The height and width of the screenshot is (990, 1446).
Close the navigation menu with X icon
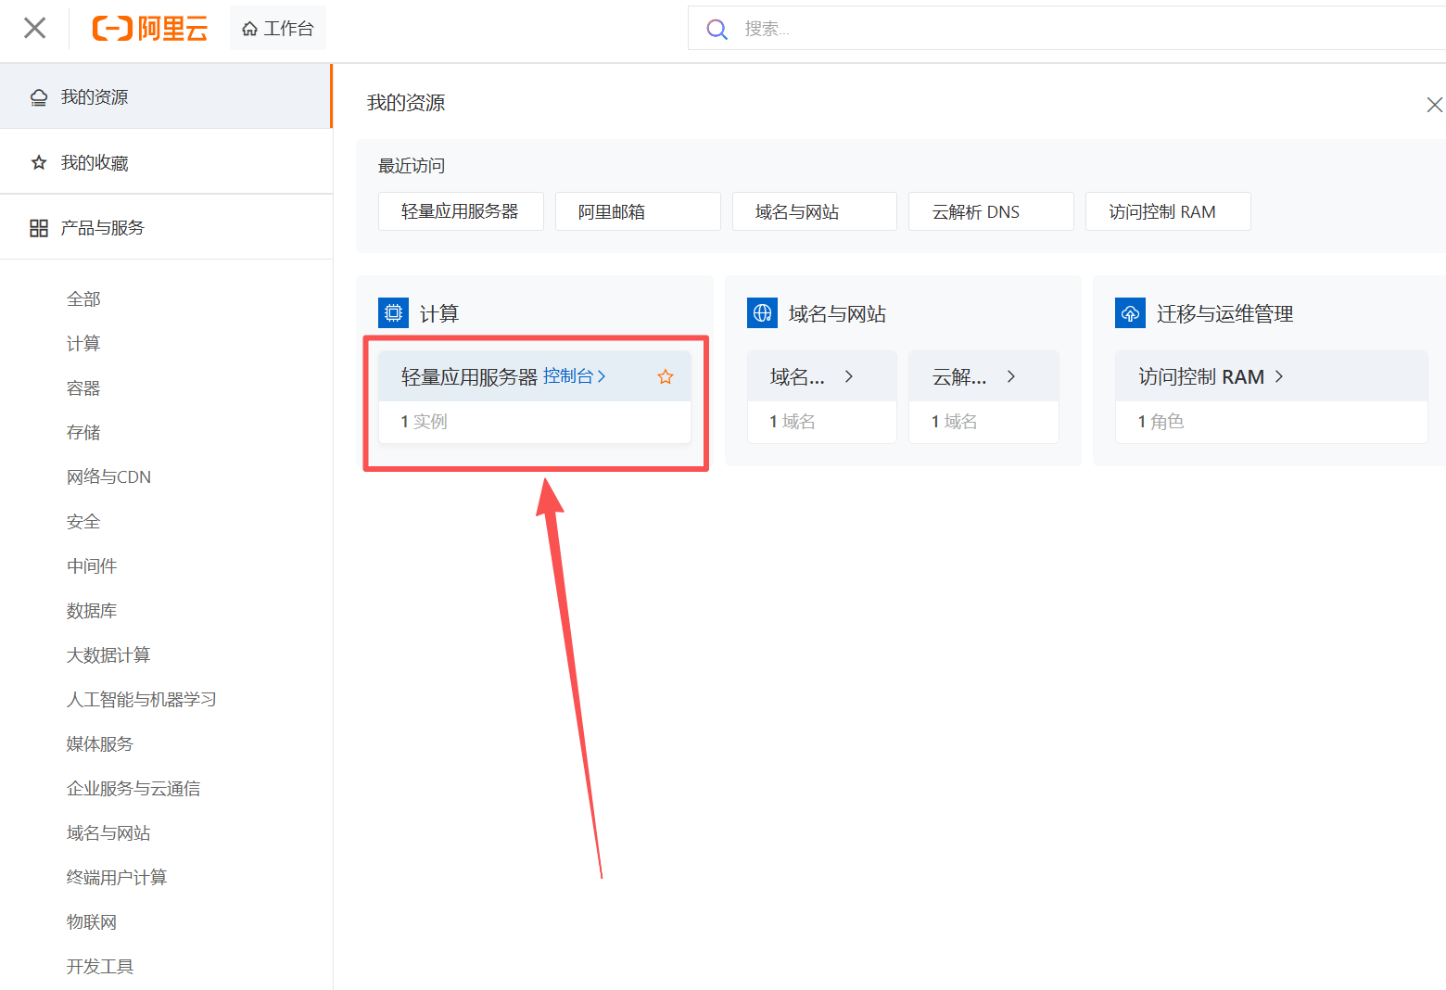pyautogui.click(x=35, y=28)
